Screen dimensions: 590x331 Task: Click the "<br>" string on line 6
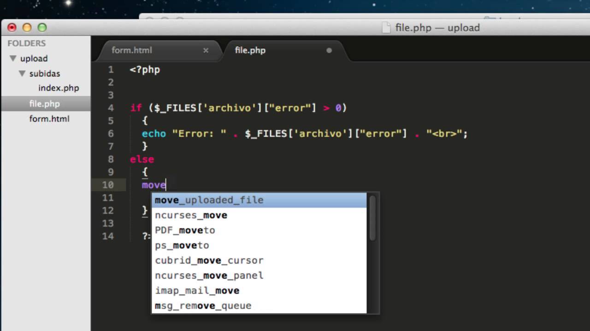pos(444,133)
